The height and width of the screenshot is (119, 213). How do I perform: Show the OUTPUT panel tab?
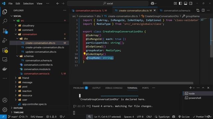point(97,88)
